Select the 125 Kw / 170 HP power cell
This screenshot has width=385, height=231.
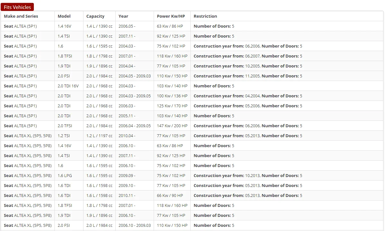172,106
